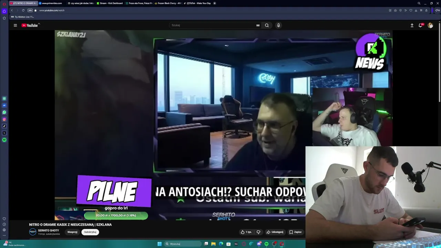Open browser downloads icon
441x248 pixels.
click(416, 10)
